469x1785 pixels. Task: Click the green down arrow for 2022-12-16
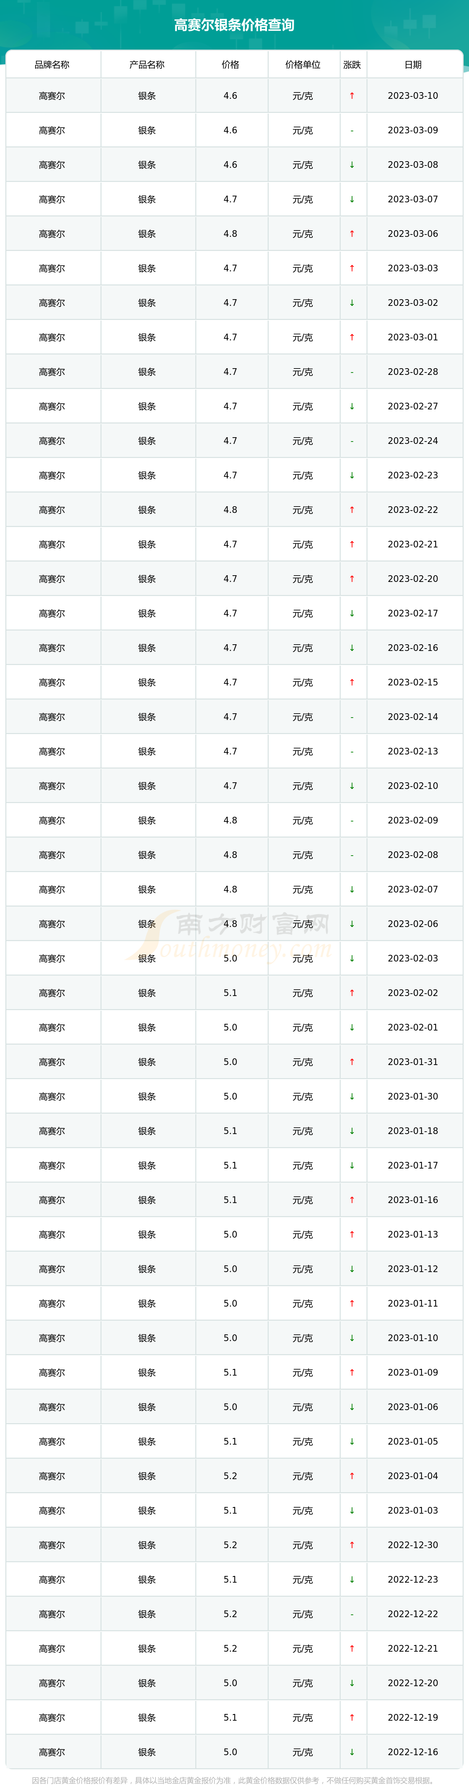[352, 1752]
